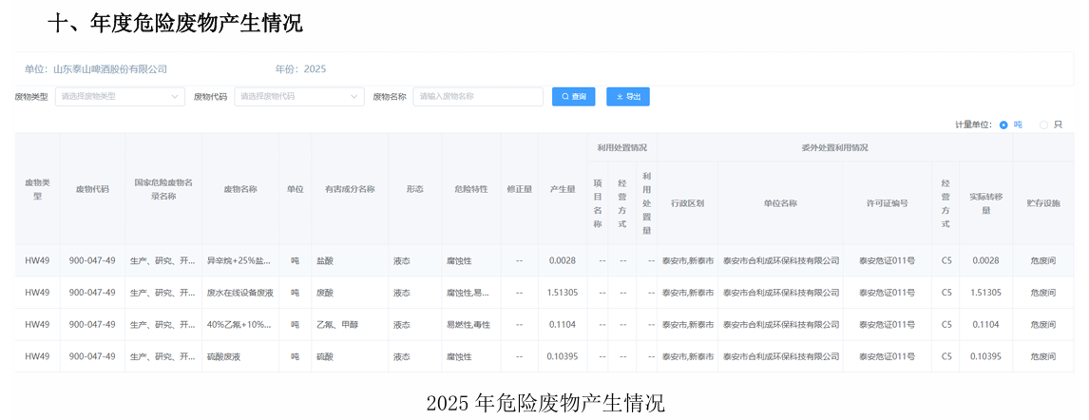
Task: Select the 异辛烷+25%盐 waste name cell
Action: click(239, 260)
